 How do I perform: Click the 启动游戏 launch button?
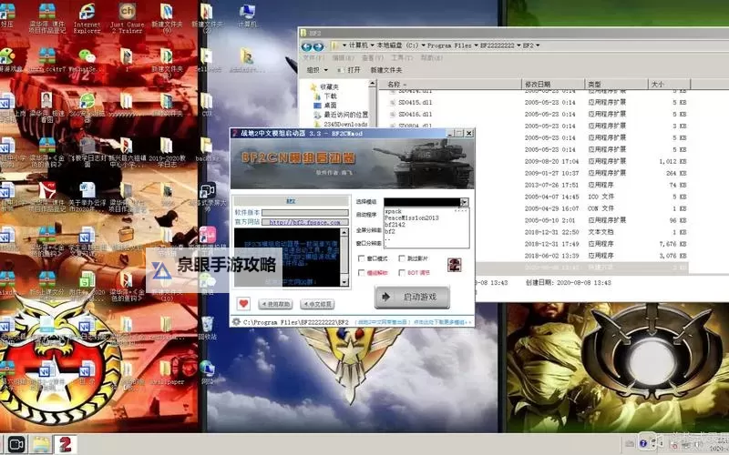point(412,297)
